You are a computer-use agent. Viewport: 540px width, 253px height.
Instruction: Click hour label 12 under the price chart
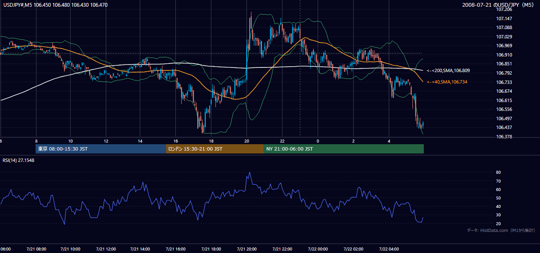point(106,141)
